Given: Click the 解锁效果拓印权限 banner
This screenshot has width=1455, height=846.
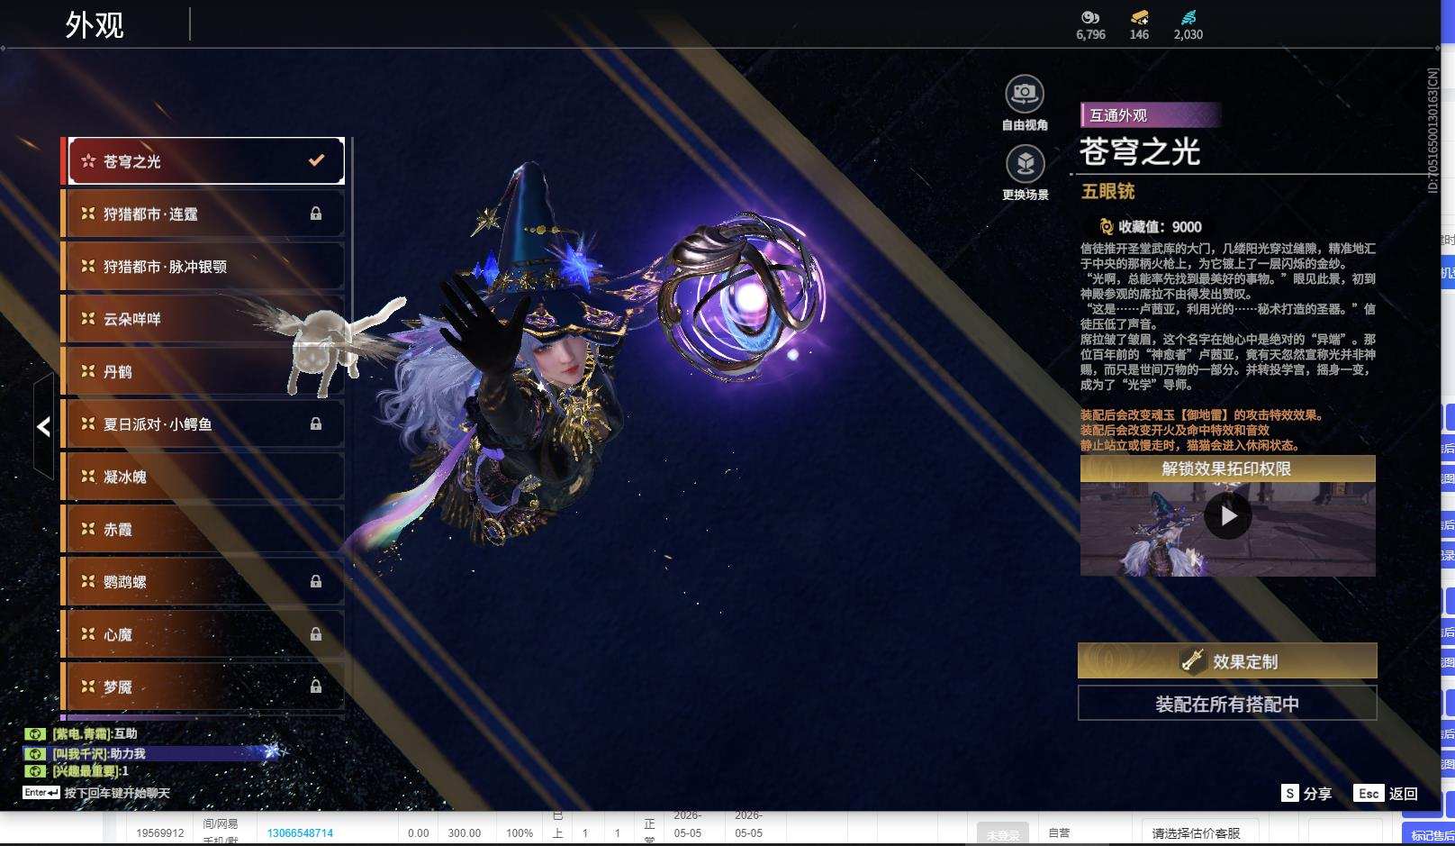Looking at the screenshot, I should tap(1227, 468).
